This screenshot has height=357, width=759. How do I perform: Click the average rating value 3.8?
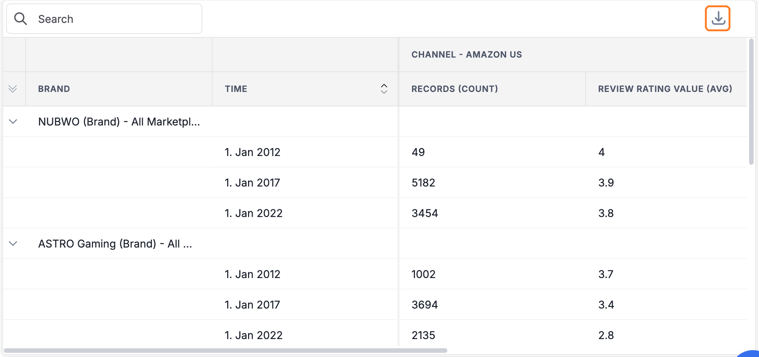606,213
